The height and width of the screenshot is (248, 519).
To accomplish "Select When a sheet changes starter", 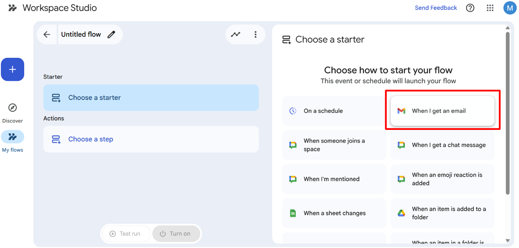I will point(334,213).
